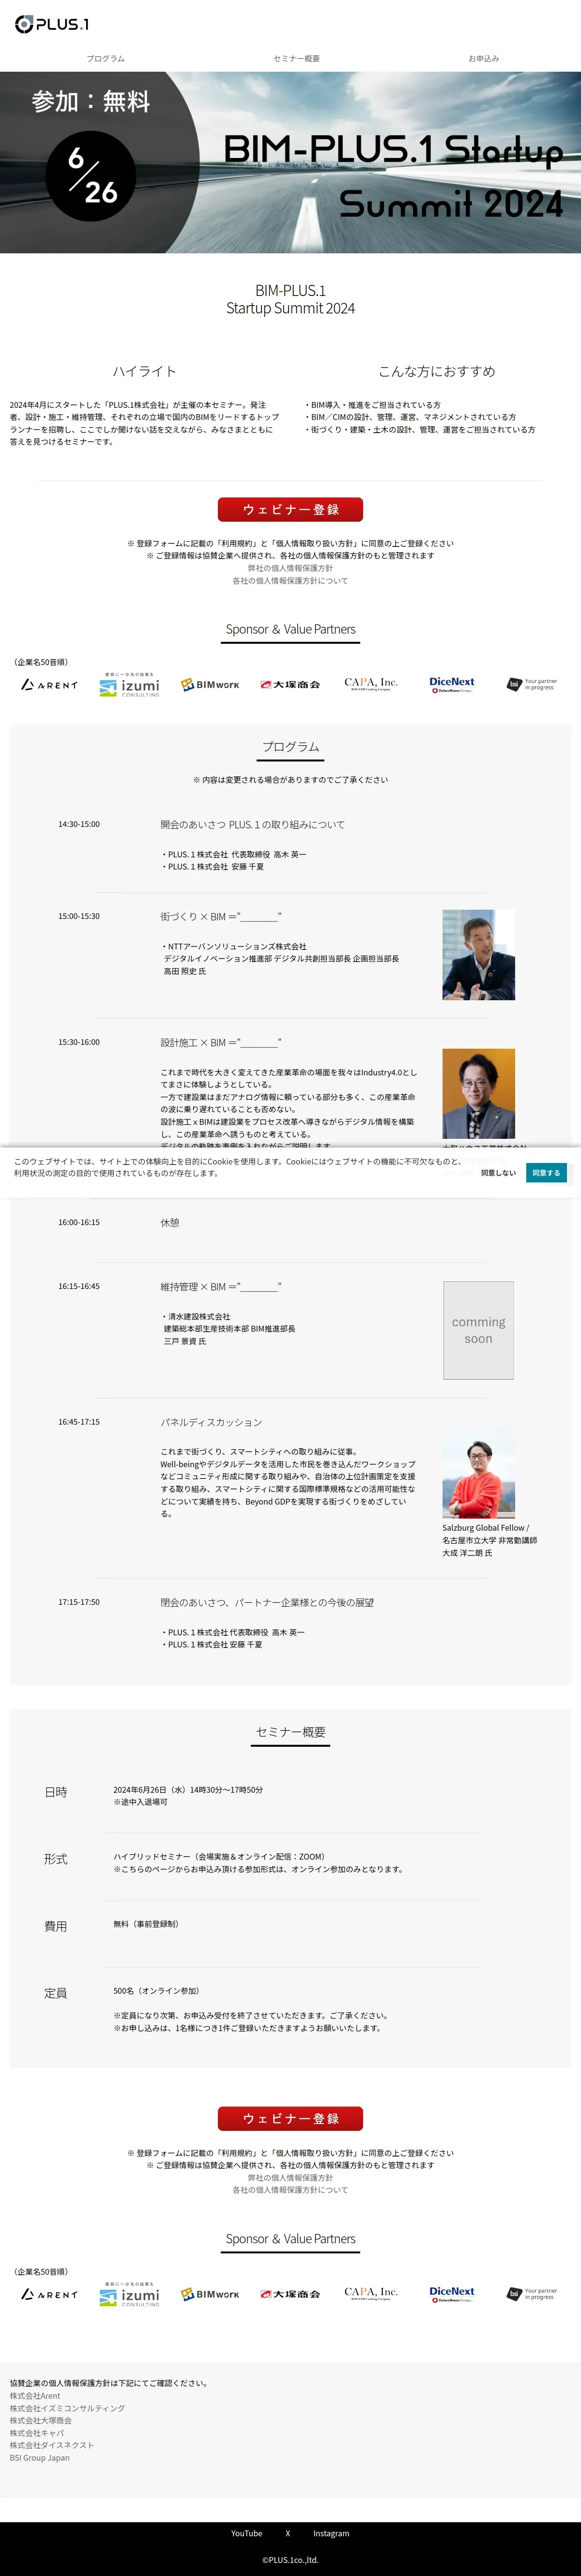The height and width of the screenshot is (2576, 581).
Task: Open 弊社の個人情報保護方針 link below the セミナー概要 section
Action: tap(290, 2177)
